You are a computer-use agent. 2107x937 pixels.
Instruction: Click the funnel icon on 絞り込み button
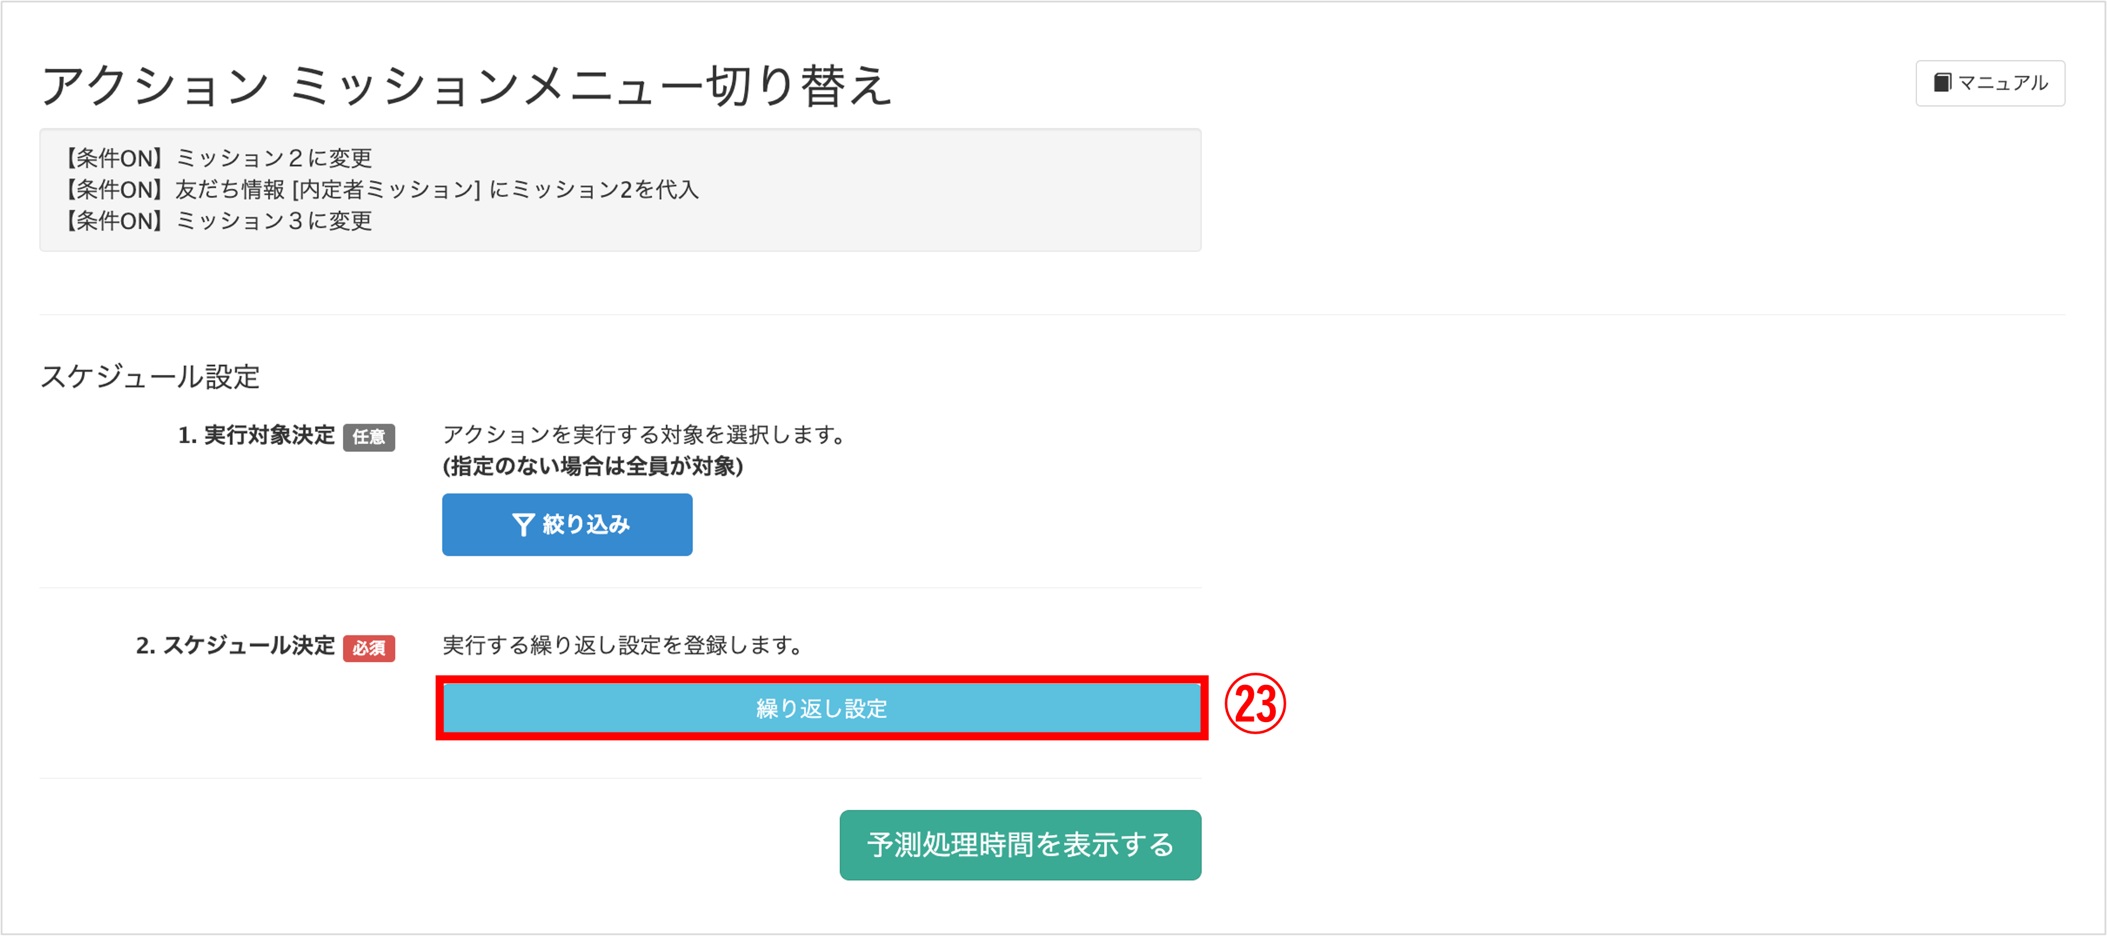[523, 525]
